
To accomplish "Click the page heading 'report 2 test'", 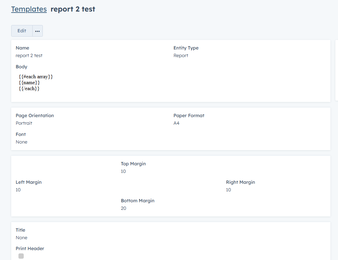I will tap(73, 9).
